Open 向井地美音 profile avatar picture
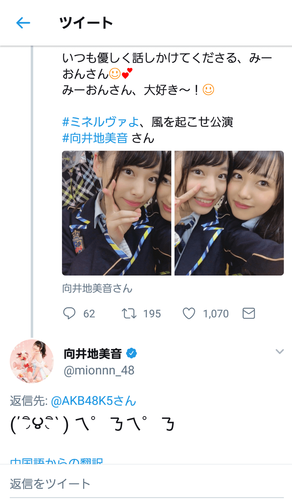The image size is (292, 501). tap(32, 361)
